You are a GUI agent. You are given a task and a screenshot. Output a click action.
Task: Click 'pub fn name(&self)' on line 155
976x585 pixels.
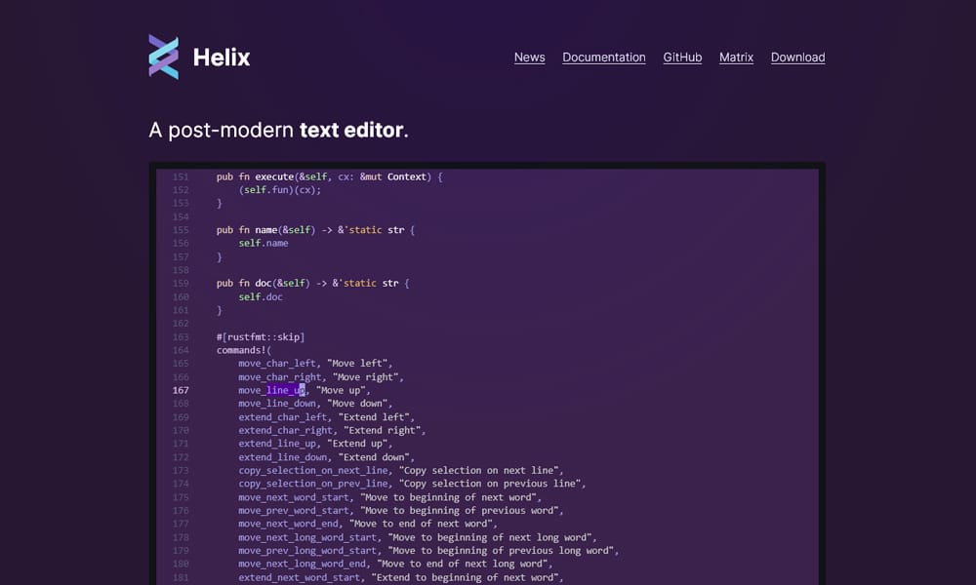tap(265, 230)
